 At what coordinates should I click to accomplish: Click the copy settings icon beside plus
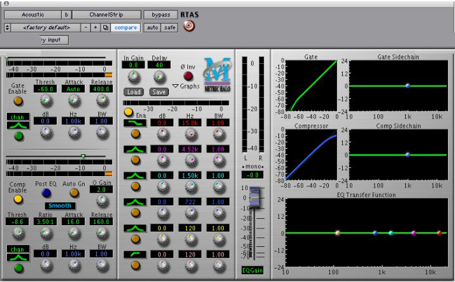pos(105,27)
